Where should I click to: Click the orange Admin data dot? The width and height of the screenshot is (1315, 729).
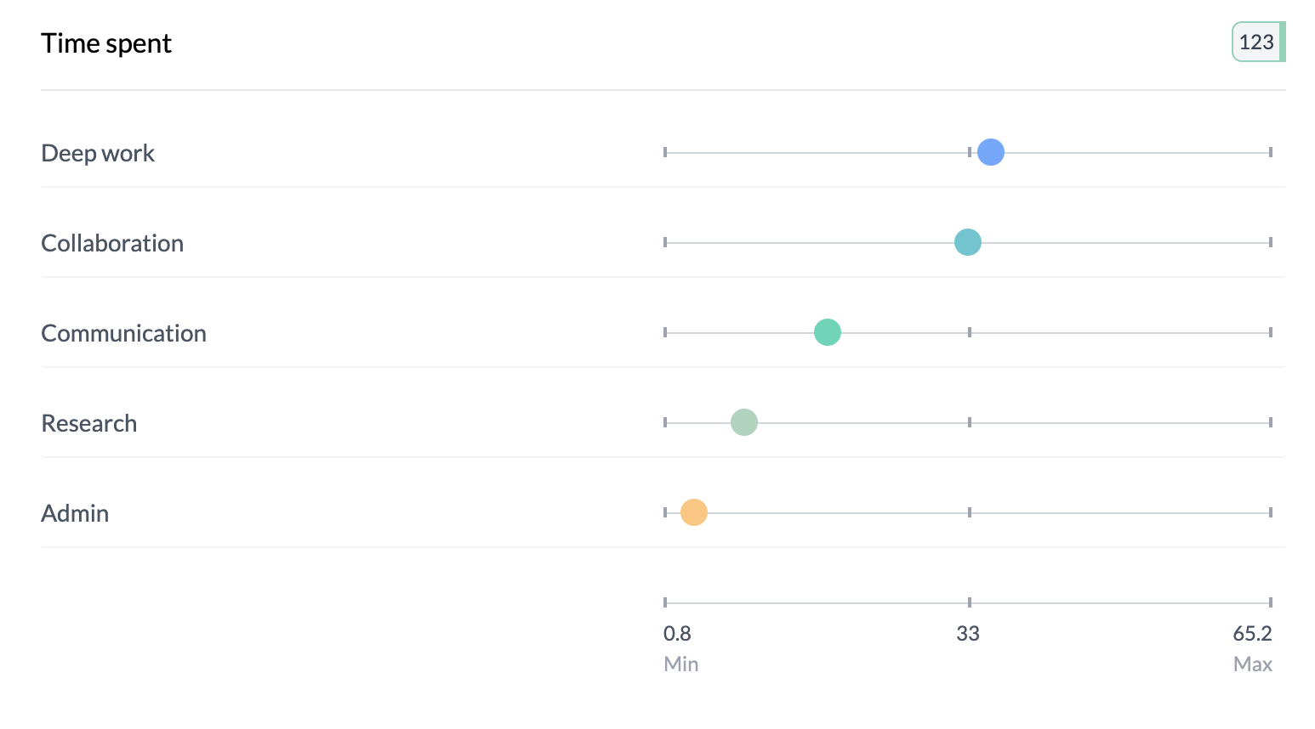pos(694,512)
